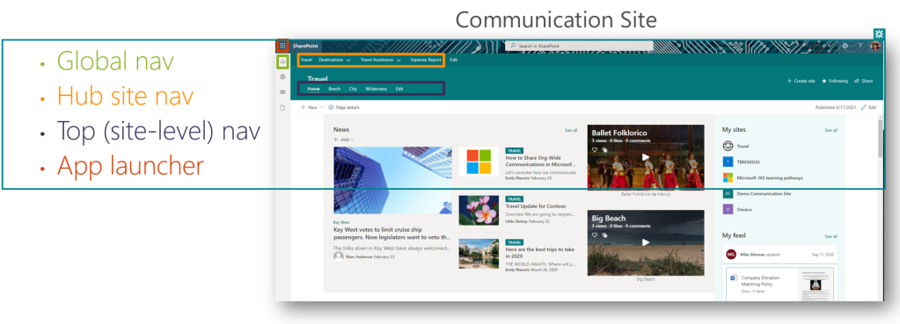Open the skyscraper news thumbnail image
The height and width of the screenshot is (324, 900).
[392, 180]
